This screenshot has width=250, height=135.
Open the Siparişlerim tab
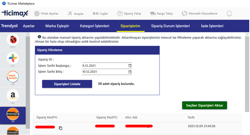pos(130,26)
